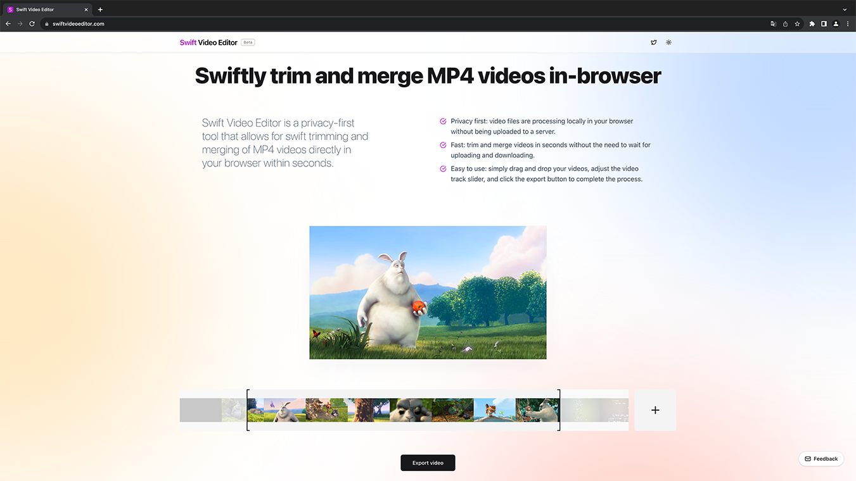Click the "Easy to use" feature text
The width and height of the screenshot is (856, 481).
click(x=546, y=174)
